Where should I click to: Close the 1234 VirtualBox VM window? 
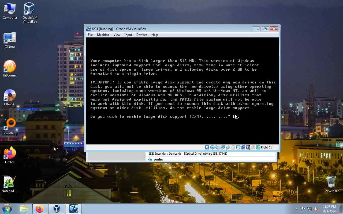click(274, 29)
